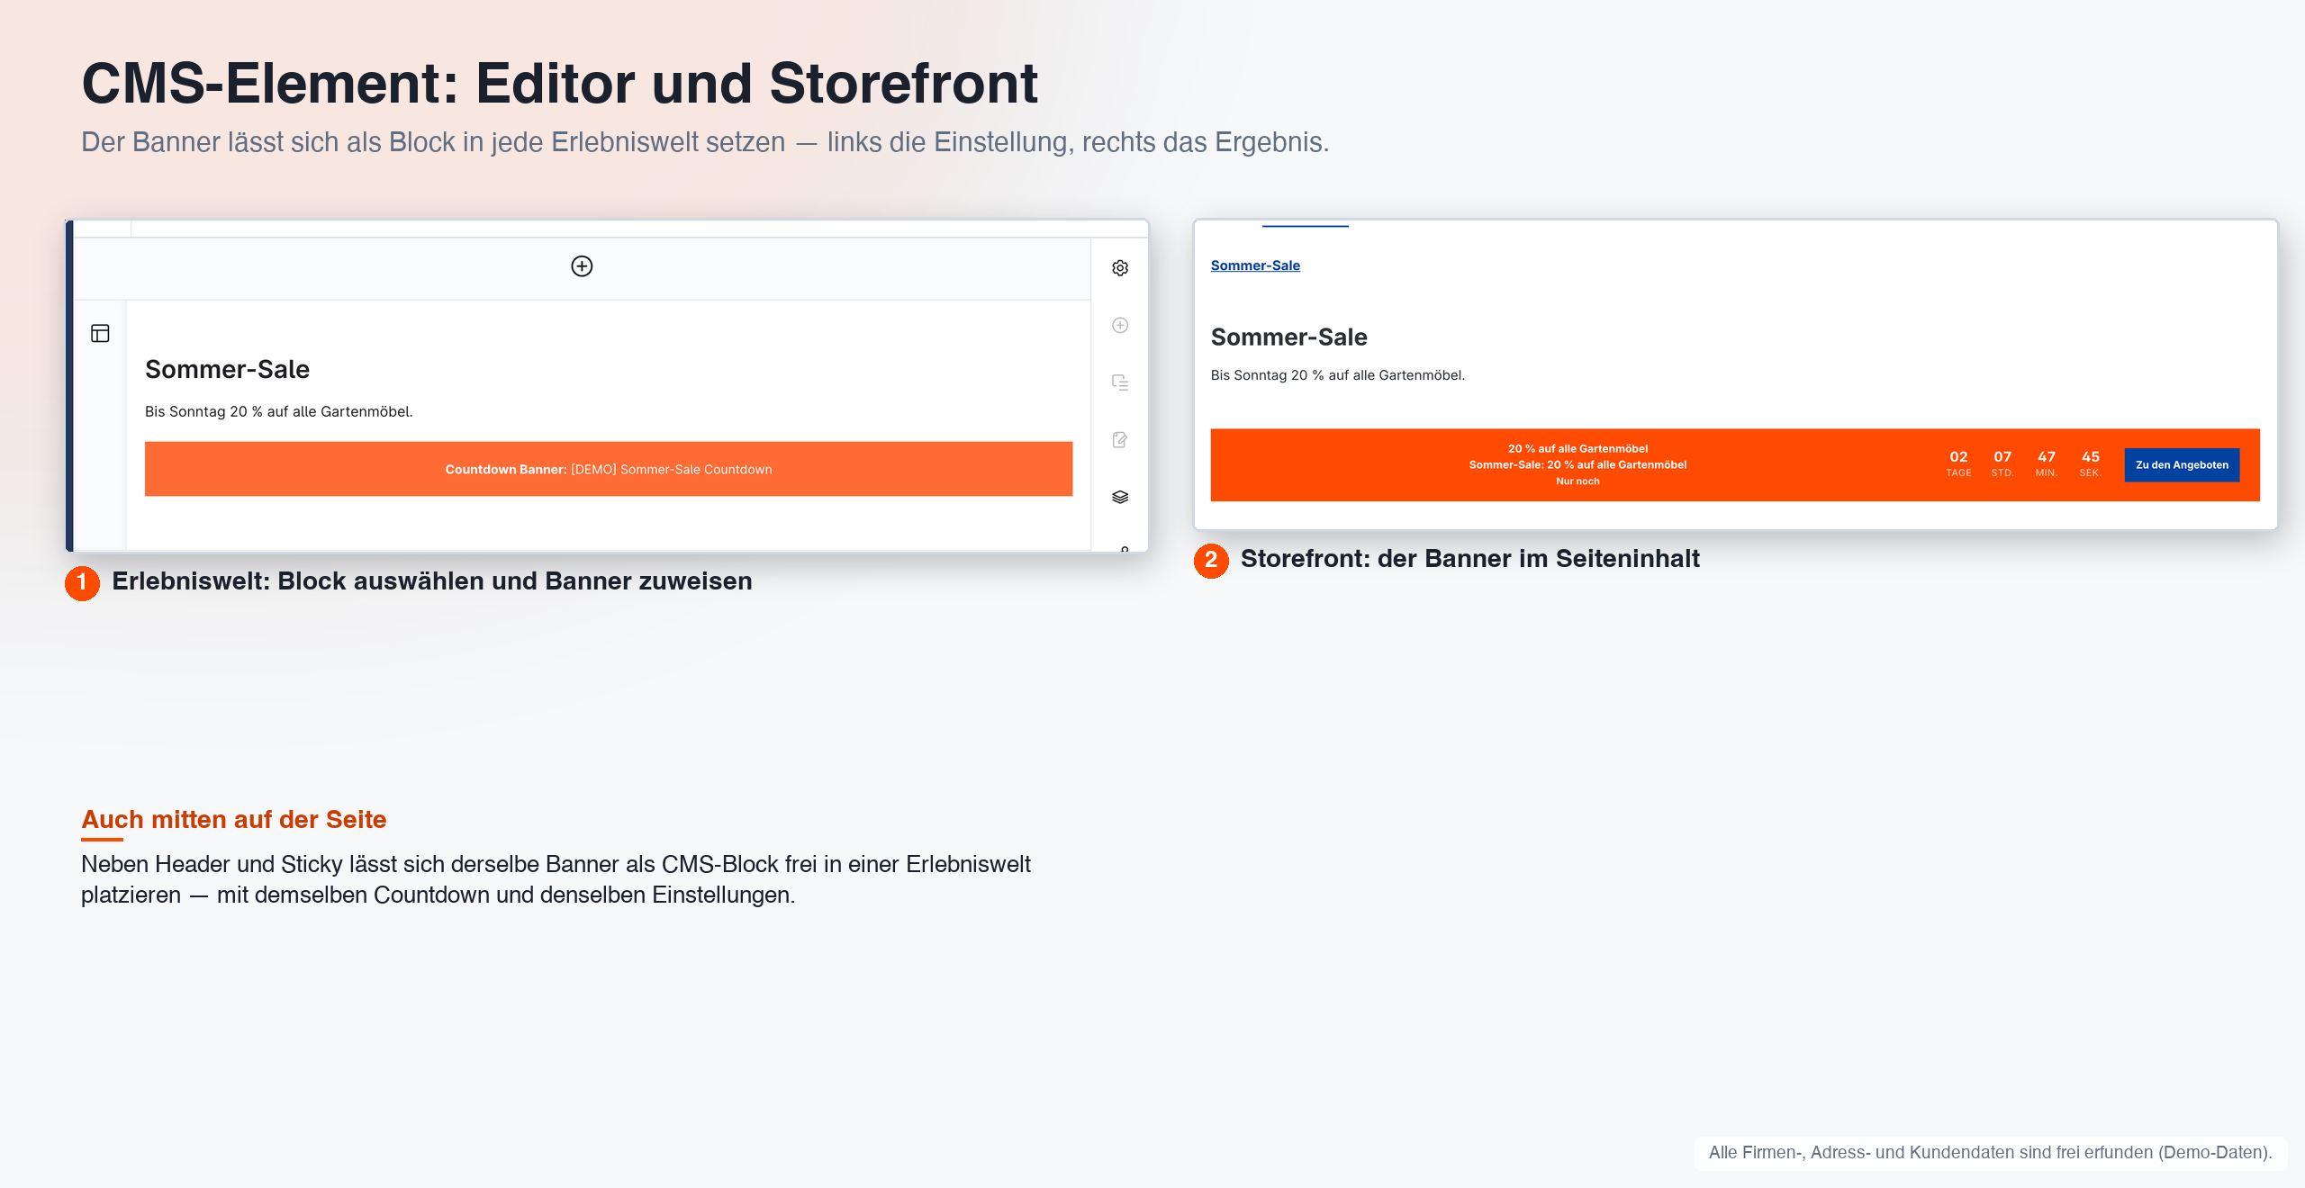2305x1188 pixels.
Task: Click the slide title 'CMS-Element: Editor und Storefront'
Action: point(559,84)
